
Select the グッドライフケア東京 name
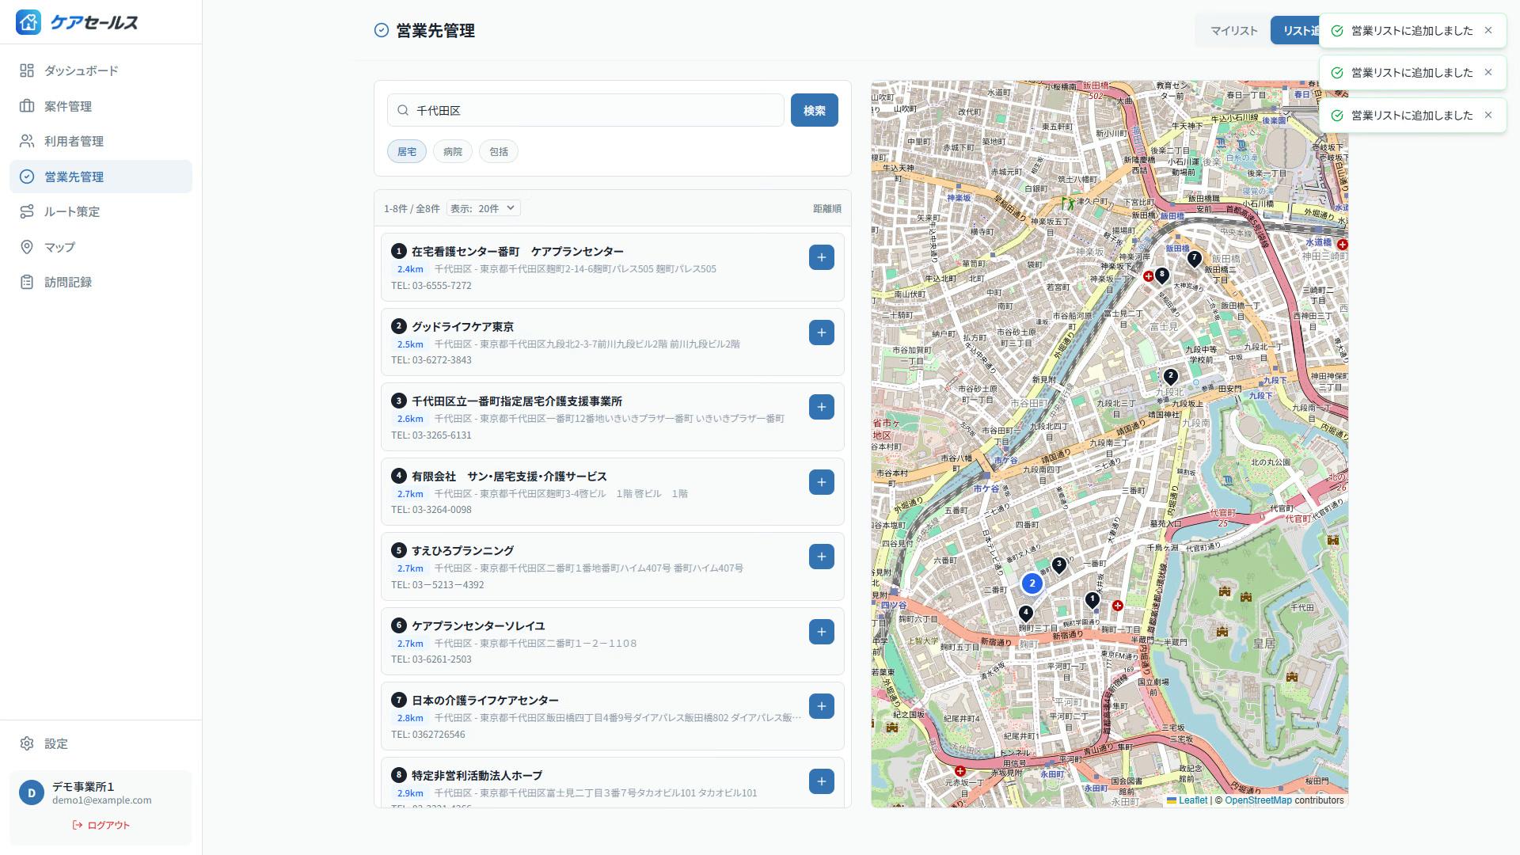click(462, 326)
